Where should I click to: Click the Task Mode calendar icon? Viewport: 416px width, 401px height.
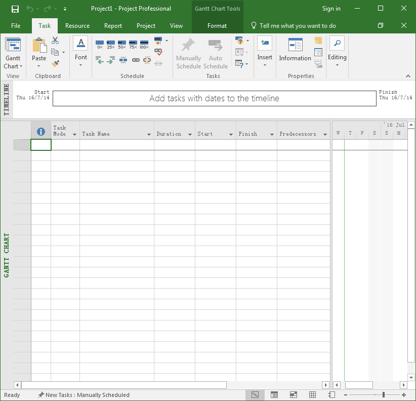pyautogui.click(x=239, y=64)
